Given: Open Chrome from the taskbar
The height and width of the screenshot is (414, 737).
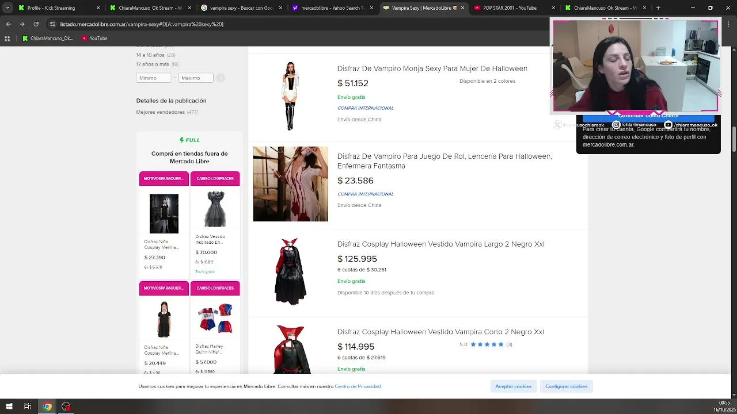Looking at the screenshot, I should click(47, 407).
